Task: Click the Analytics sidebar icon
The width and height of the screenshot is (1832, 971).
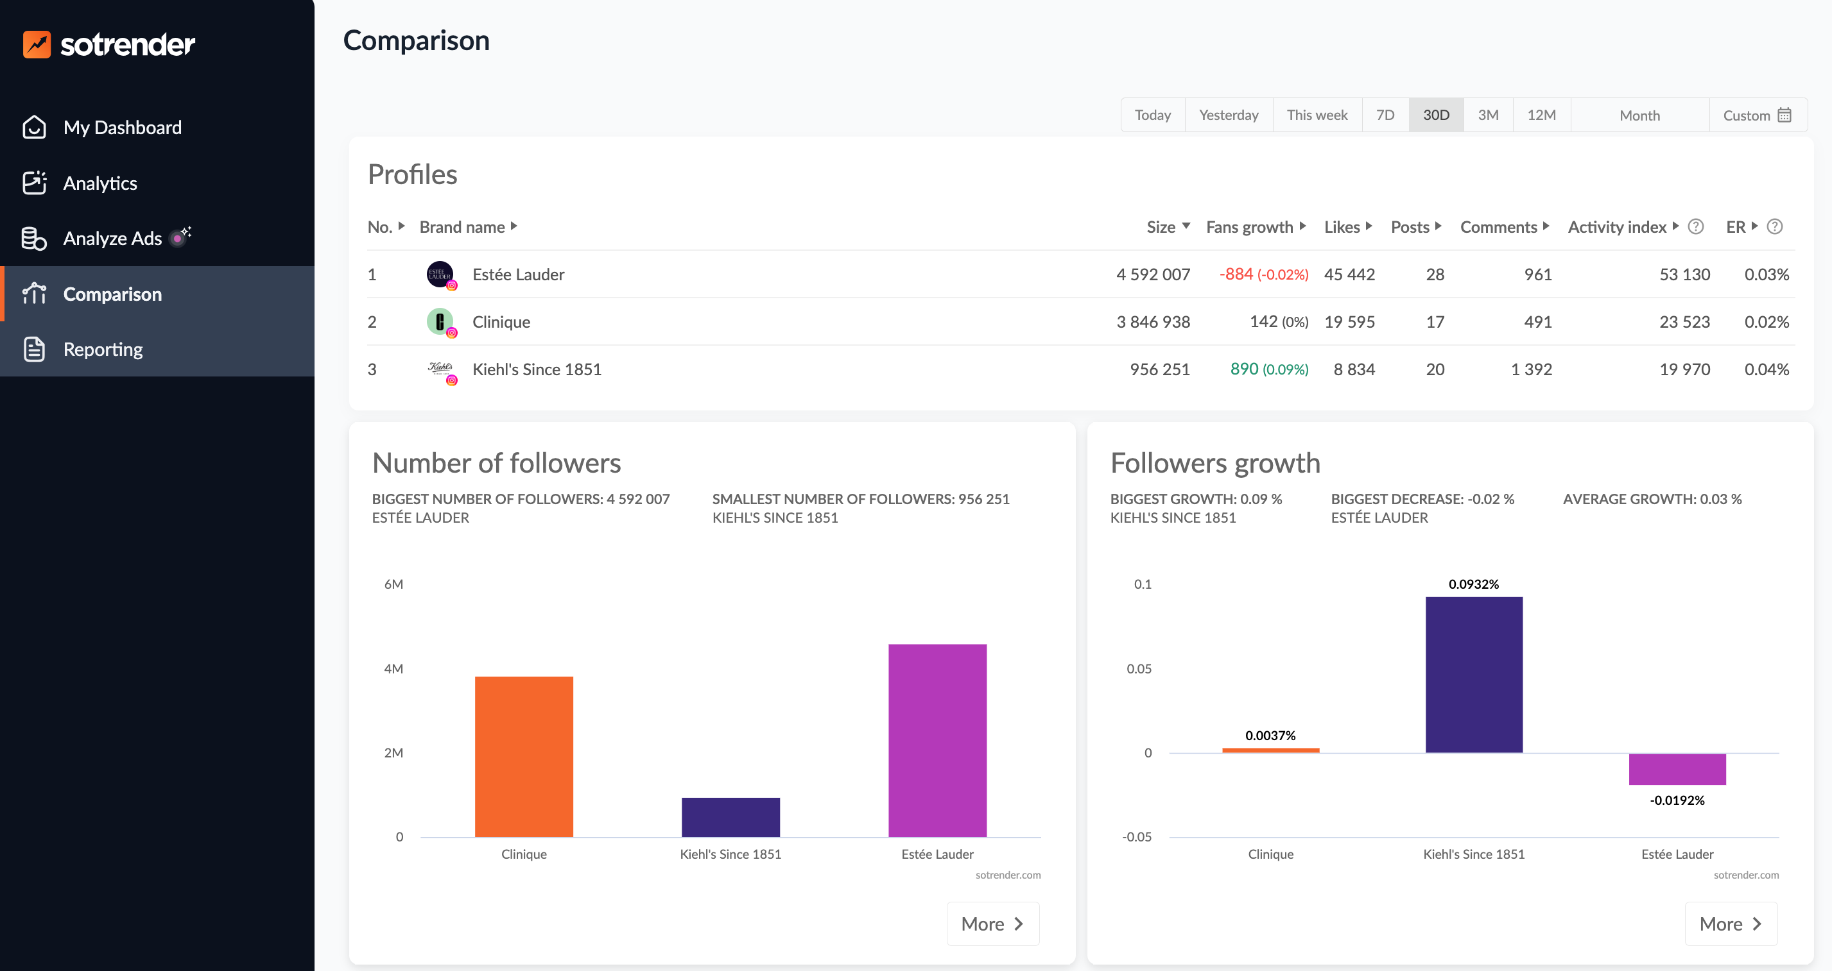Action: point(34,183)
